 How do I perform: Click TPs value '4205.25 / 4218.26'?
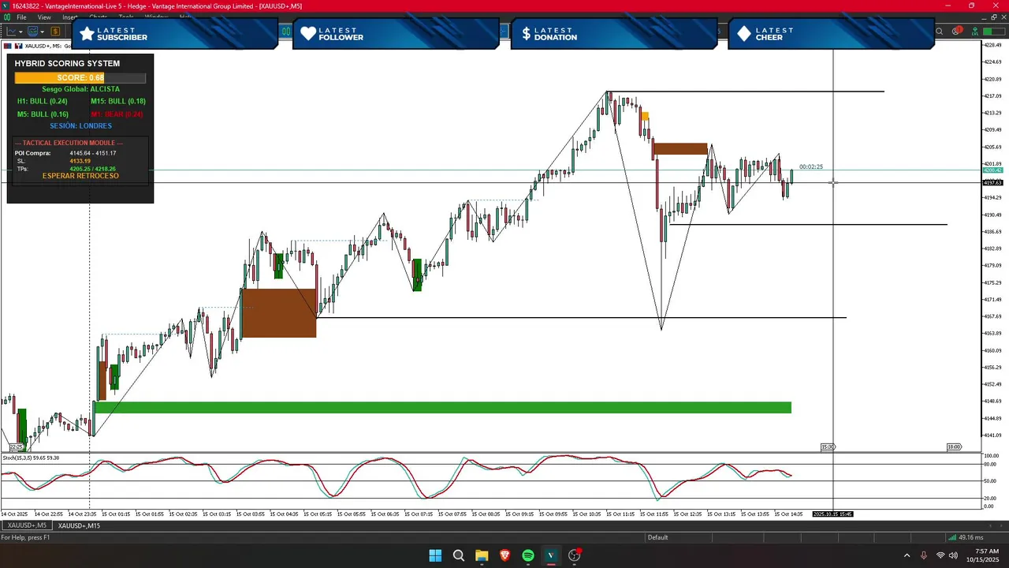[92, 169]
